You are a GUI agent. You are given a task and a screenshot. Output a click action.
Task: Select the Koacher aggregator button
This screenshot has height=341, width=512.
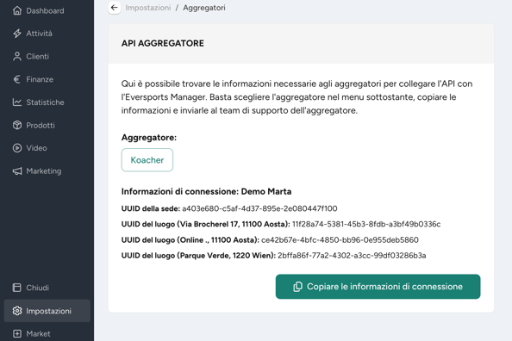[147, 160]
